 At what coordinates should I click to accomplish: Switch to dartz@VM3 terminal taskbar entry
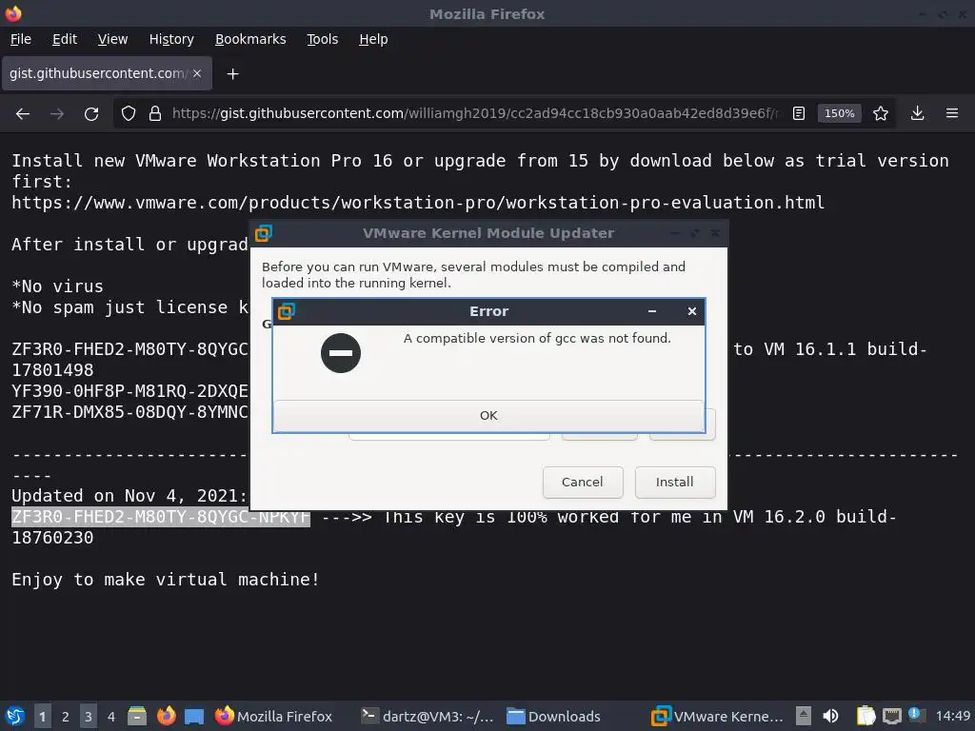pyautogui.click(x=428, y=716)
